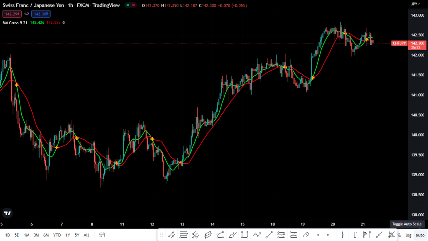Click the pink approximate-sign data icon

point(133,5)
